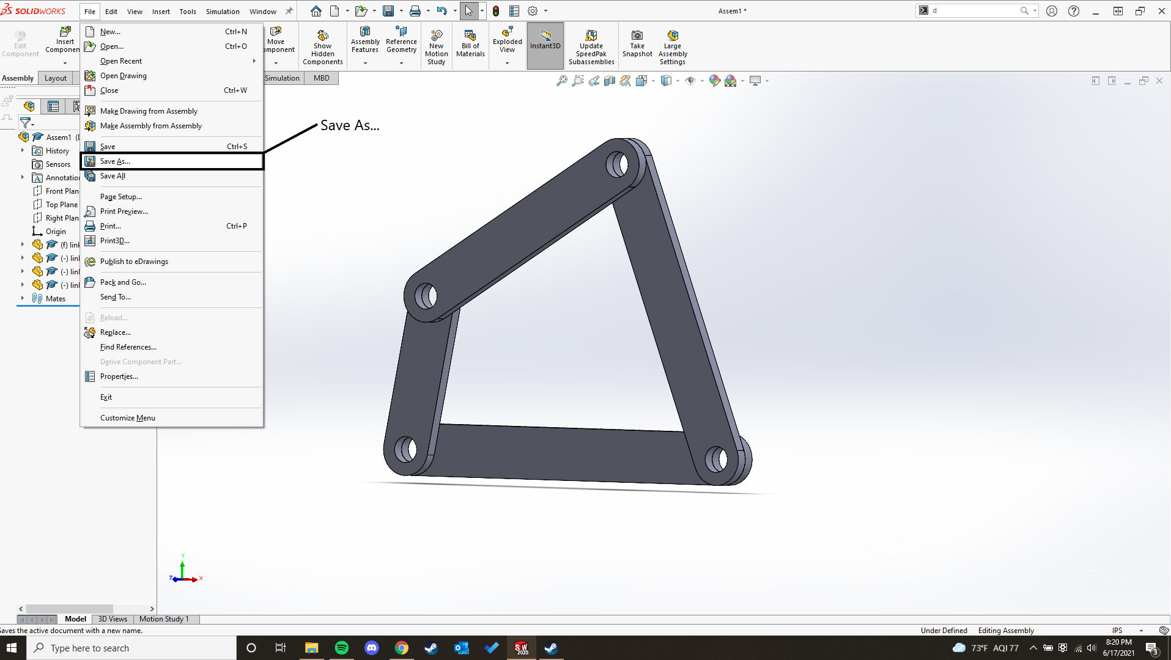
Task: Open the Exploded View tool
Action: (506, 43)
